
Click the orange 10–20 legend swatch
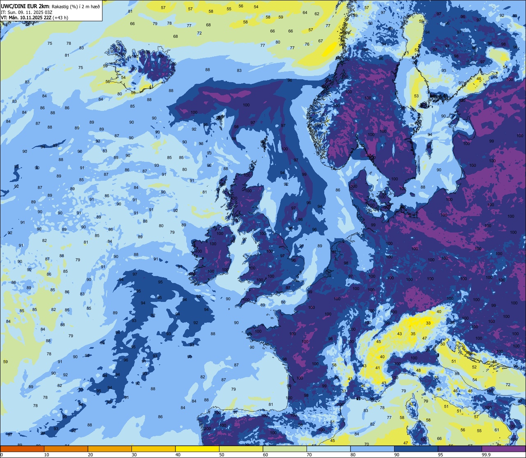(66, 449)
